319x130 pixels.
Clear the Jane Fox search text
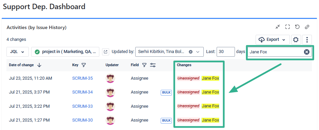[x=306, y=52]
